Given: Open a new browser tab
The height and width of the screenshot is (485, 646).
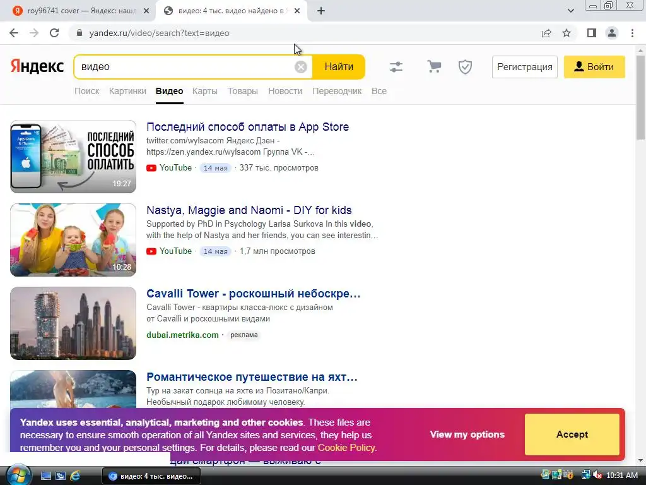Looking at the screenshot, I should click(x=321, y=11).
